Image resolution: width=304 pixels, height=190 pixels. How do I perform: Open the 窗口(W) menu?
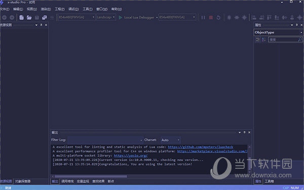102,9
